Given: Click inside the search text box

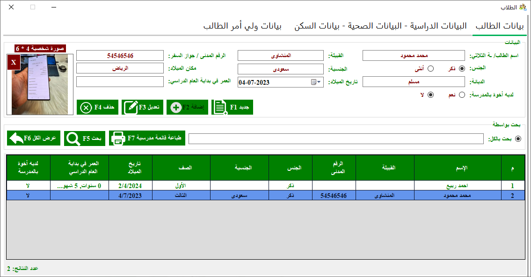Looking at the screenshot, I should click(x=335, y=138).
